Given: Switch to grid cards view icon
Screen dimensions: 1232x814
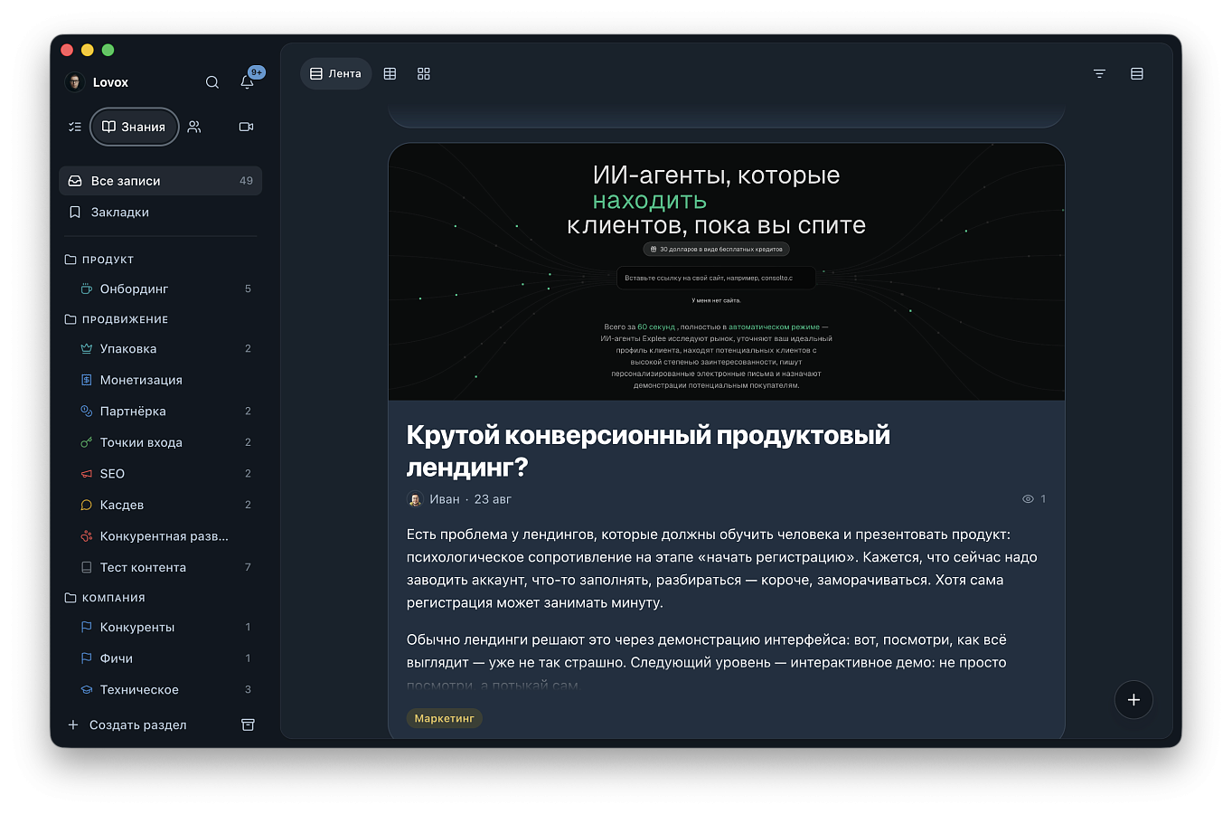Looking at the screenshot, I should coord(424,74).
